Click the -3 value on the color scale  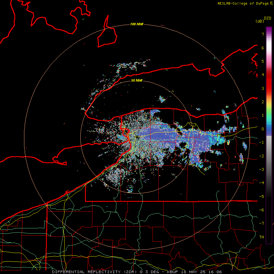[262, 170]
